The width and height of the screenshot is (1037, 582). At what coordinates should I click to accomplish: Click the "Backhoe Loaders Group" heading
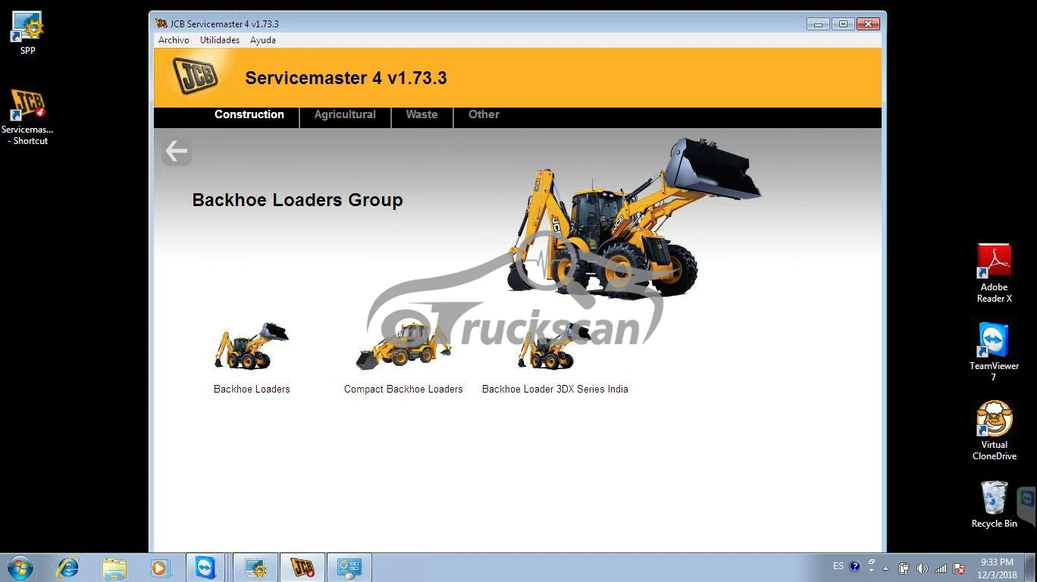297,200
